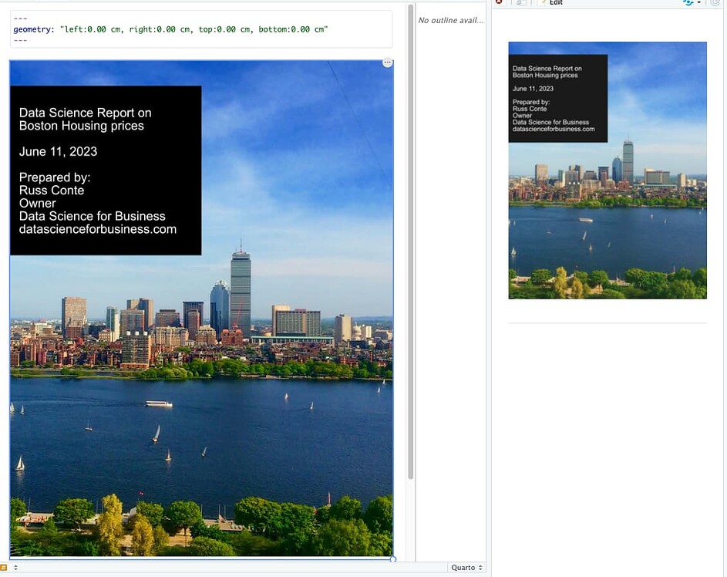Click the 'No outline available' outline pane
The height and width of the screenshot is (577, 727).
(x=451, y=20)
